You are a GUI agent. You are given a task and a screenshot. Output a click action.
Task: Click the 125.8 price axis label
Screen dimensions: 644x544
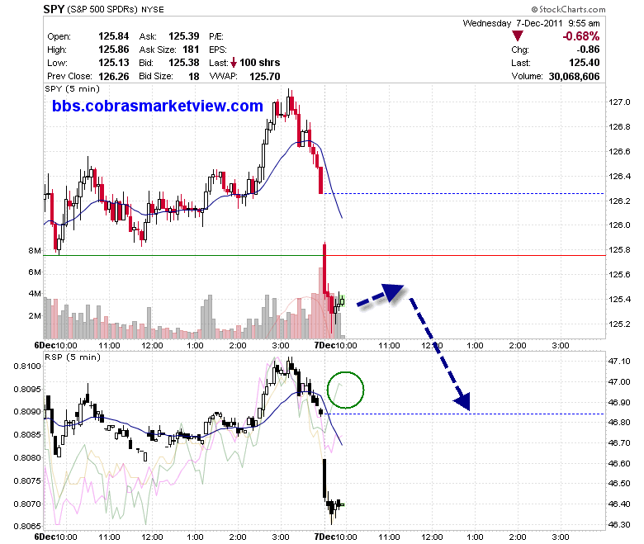[x=619, y=249]
